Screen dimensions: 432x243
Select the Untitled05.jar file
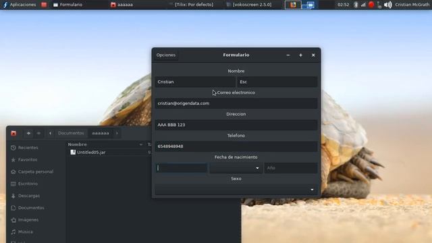pyautogui.click(x=91, y=153)
